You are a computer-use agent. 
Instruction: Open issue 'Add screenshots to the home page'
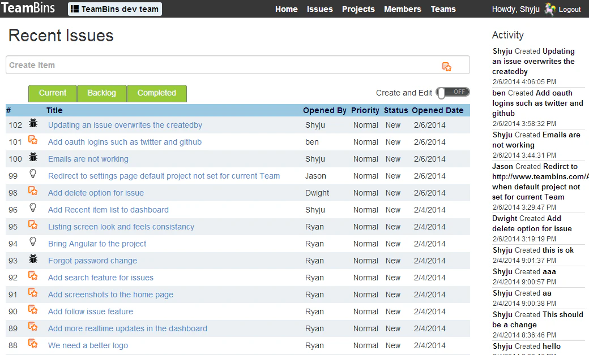[x=110, y=295]
